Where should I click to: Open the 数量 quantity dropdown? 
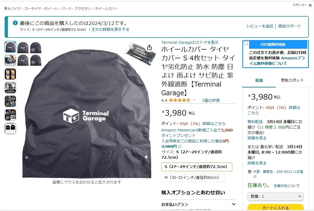click(275, 196)
